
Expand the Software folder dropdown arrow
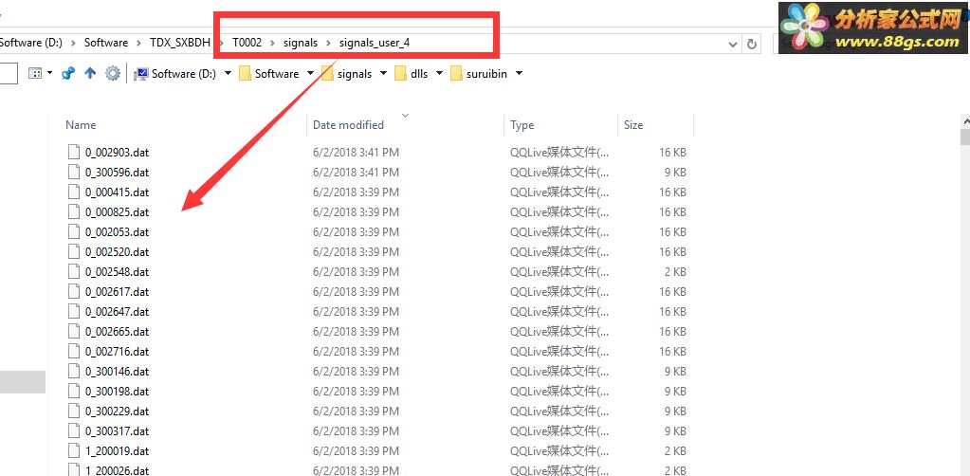[310, 74]
